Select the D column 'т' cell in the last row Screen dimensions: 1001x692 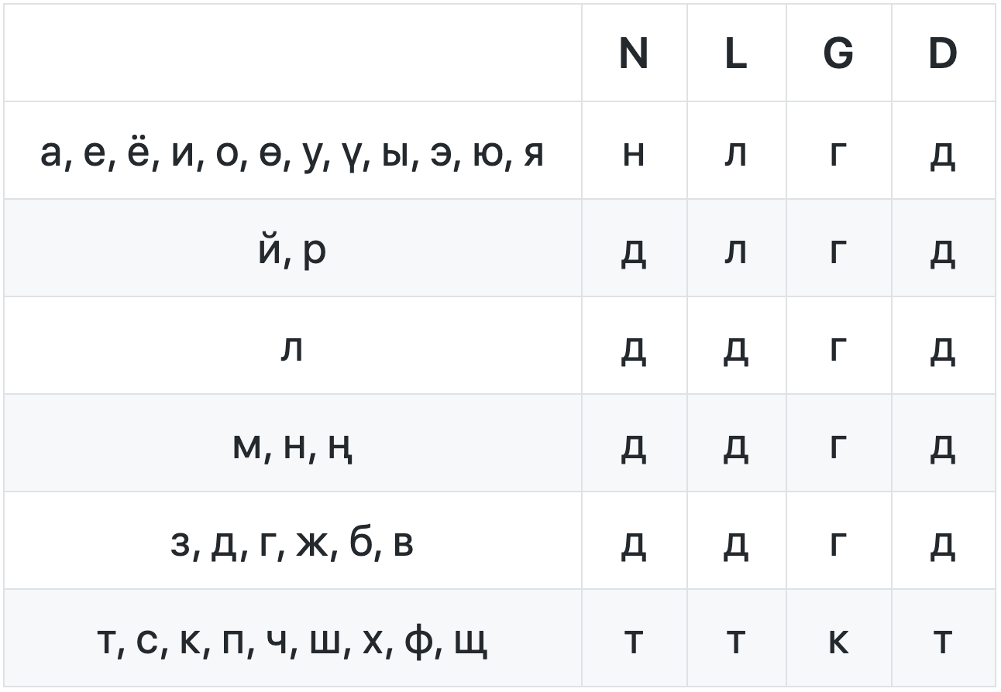pos(942,640)
